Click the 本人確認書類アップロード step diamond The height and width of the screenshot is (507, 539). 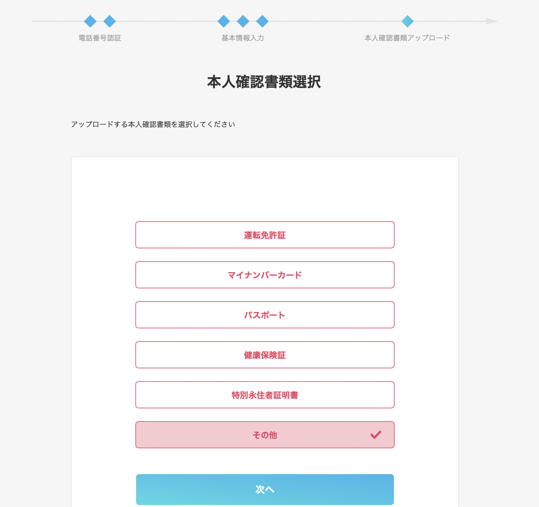[x=407, y=21]
